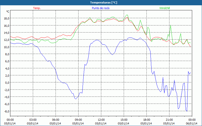Click the '00:00' label above the '06/01/14' date

(x=192, y=120)
